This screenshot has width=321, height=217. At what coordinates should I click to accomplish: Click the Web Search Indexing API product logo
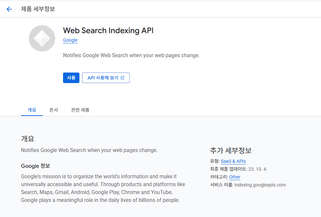(42, 38)
